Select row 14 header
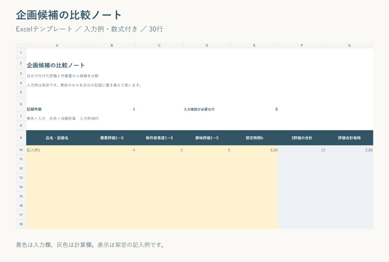Viewport: 389px width, 262px height. 21,187
